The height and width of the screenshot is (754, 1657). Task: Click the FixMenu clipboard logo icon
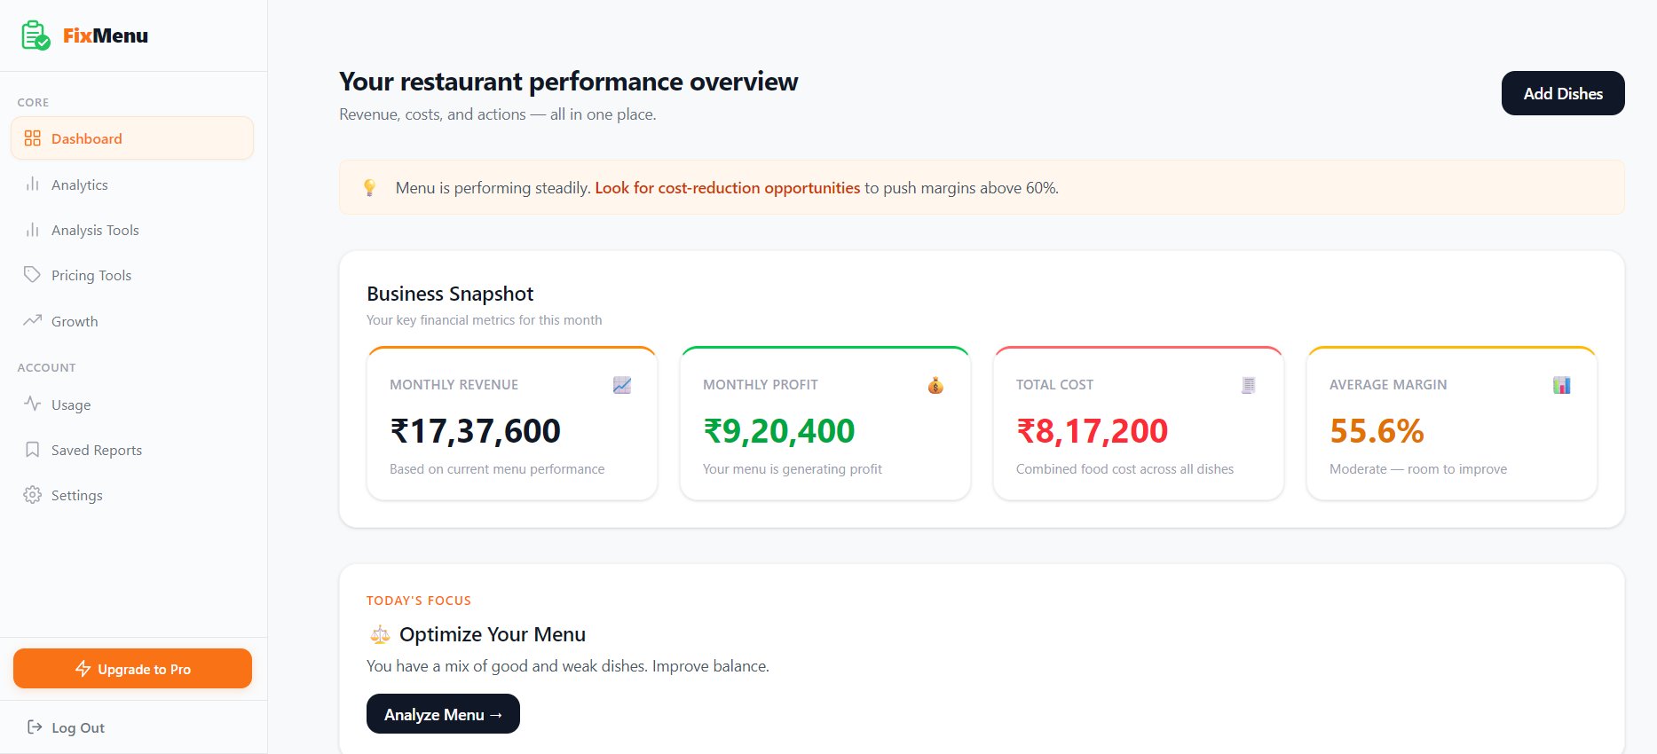pyautogui.click(x=36, y=35)
